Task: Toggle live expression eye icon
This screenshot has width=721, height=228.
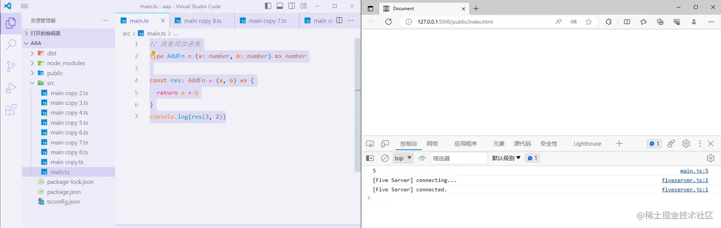Action: (422, 158)
